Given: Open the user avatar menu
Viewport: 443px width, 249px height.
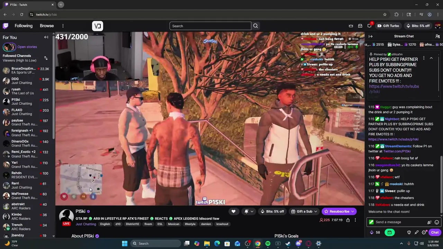Looking at the screenshot, I should 438,26.
